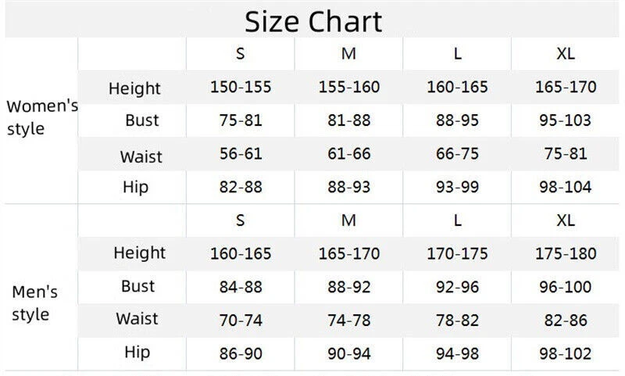Screen dimensions: 625x376
Task: Click the Women's Height row label
Action: [134, 88]
